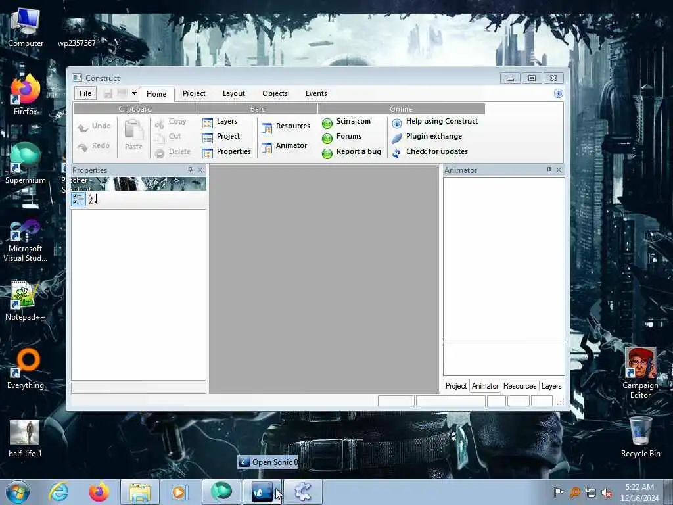Screen dimensions: 673x505
Task: Select the Layers tab at panel bottom
Action: pyautogui.click(x=551, y=386)
